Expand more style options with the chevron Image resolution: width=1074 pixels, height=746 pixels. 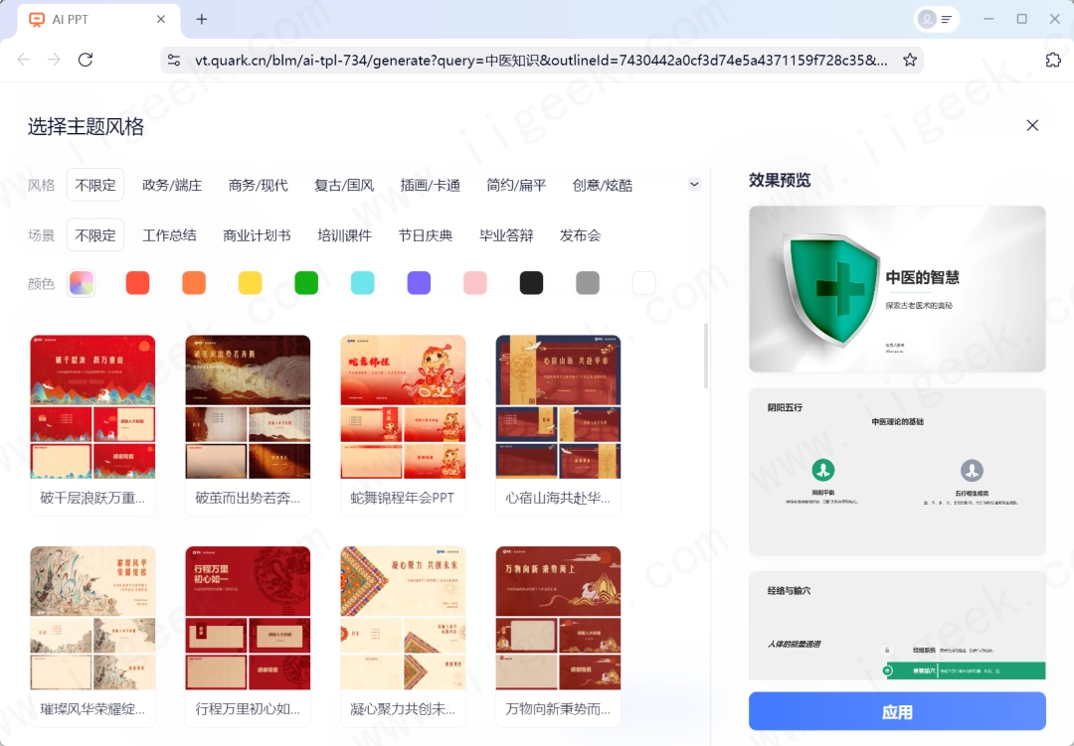(694, 184)
